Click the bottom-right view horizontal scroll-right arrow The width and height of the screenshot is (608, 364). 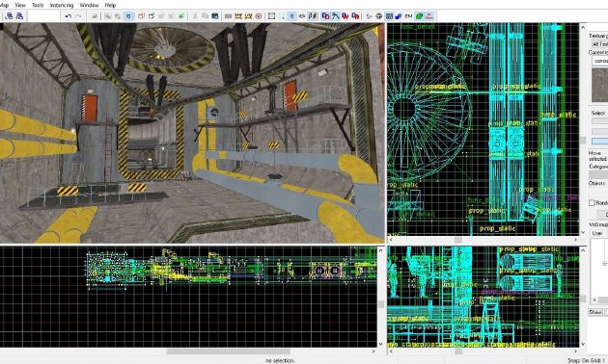click(x=576, y=351)
